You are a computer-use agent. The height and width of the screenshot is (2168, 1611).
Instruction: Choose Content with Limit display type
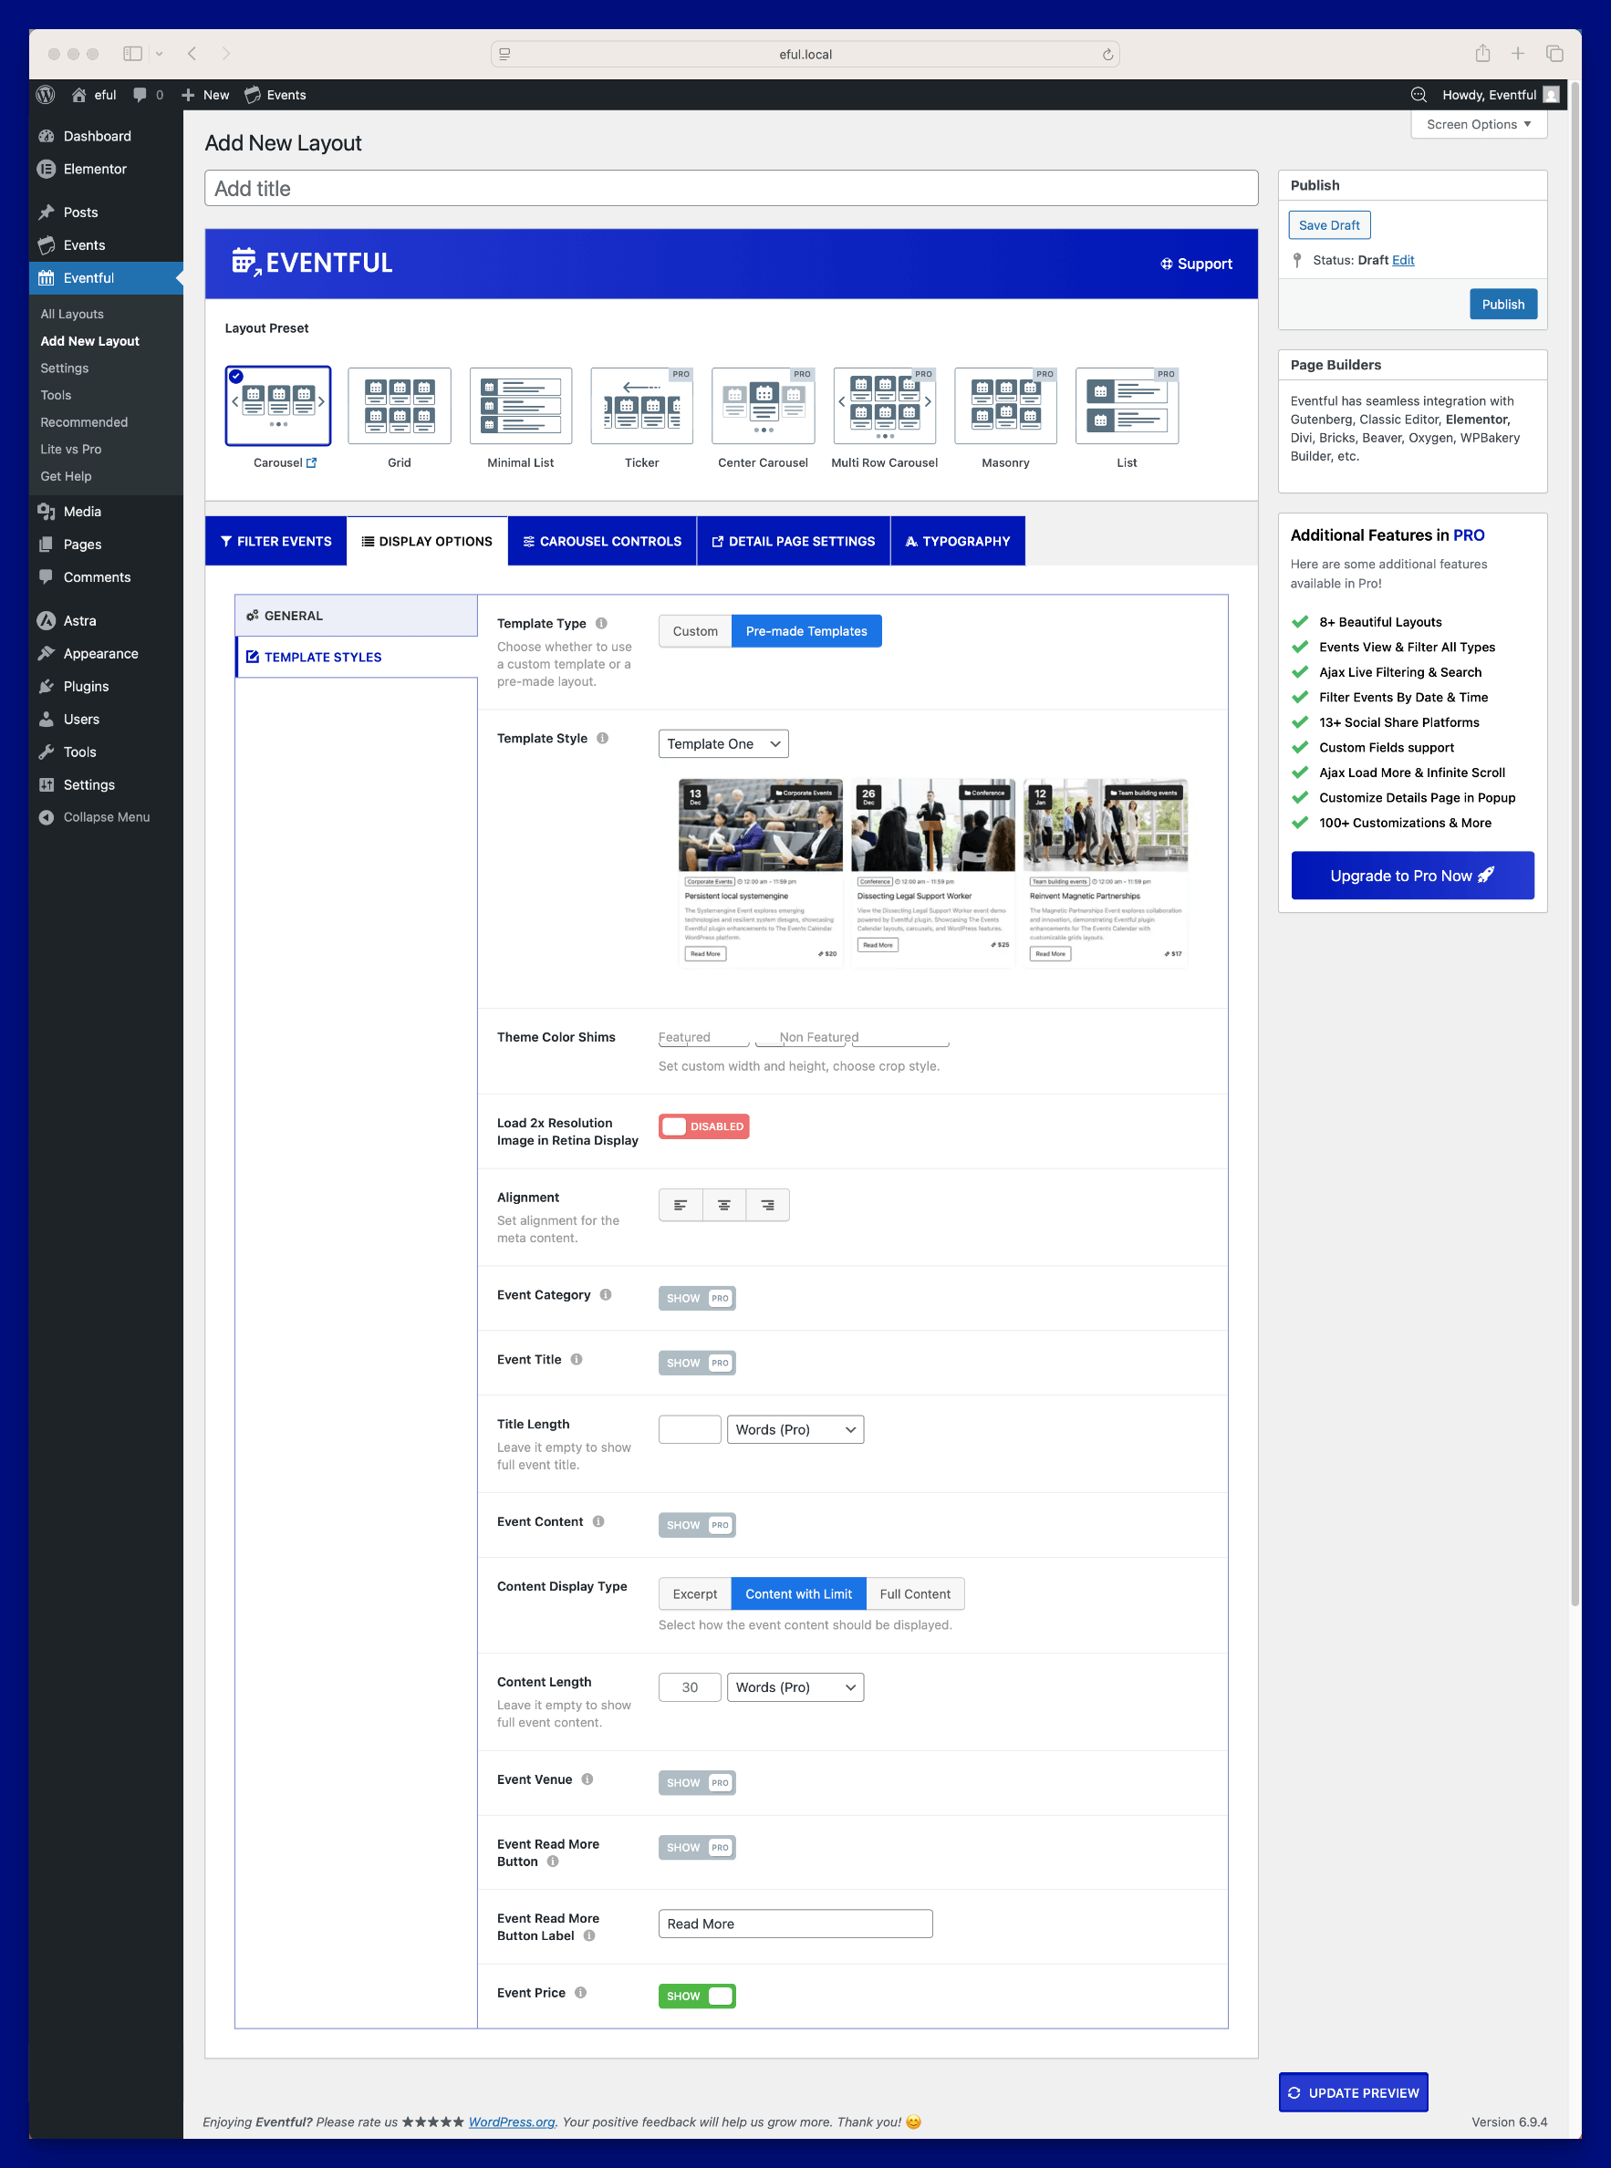(799, 1593)
